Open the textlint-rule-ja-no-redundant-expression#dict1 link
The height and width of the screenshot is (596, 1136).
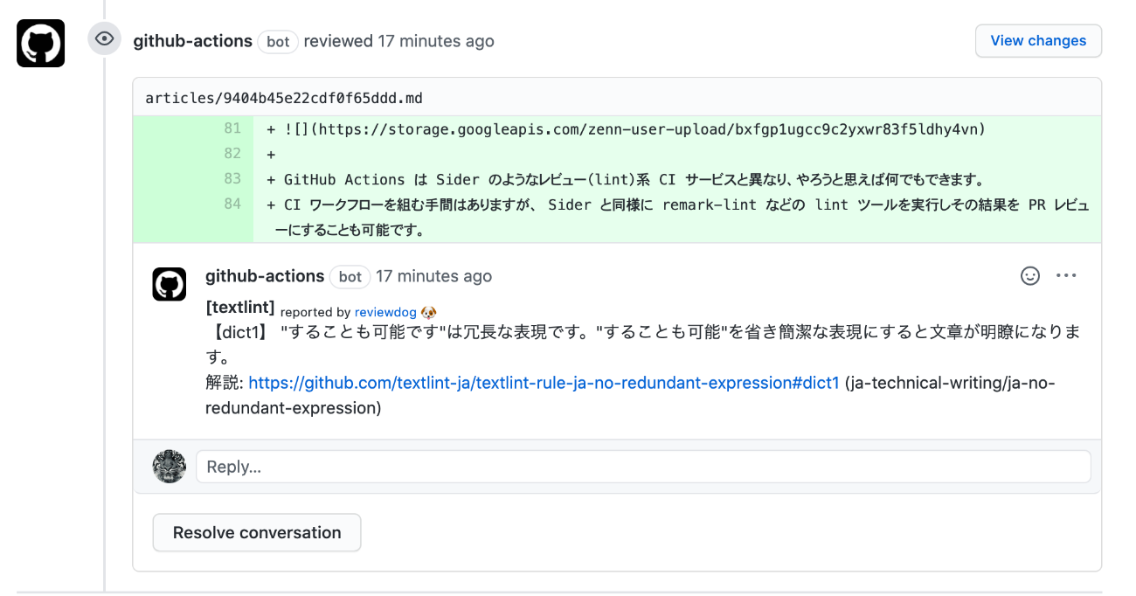(x=544, y=383)
